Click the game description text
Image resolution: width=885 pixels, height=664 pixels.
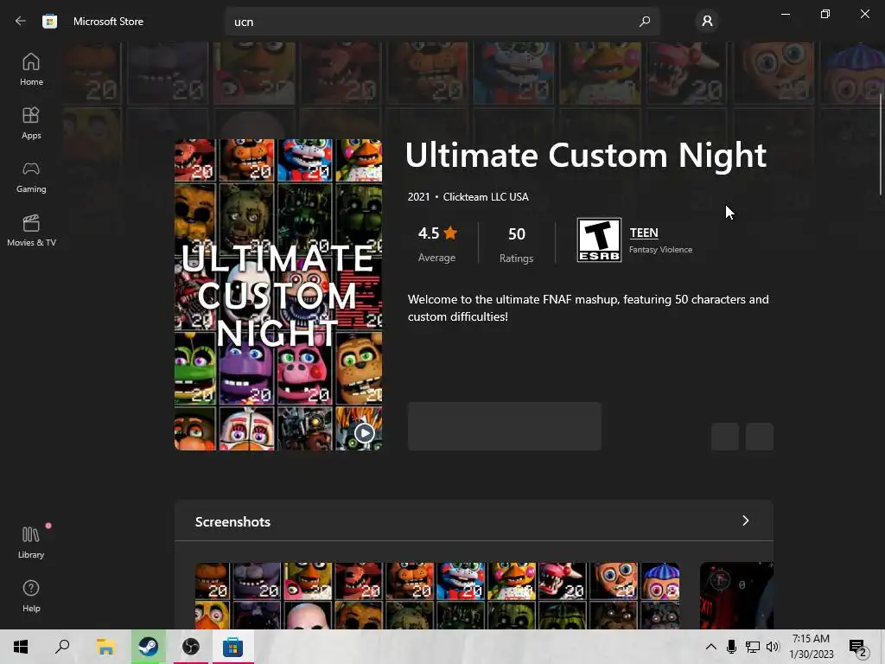[x=588, y=308]
